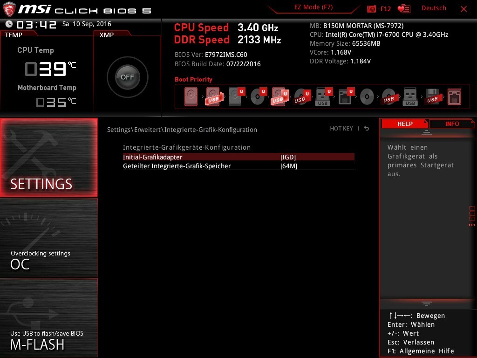Switch to the HELP tab
This screenshot has height=358, width=477.
[x=405, y=124]
